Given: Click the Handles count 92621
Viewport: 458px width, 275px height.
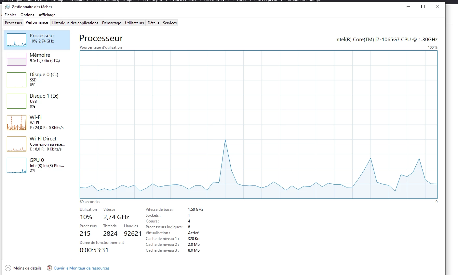Looking at the screenshot, I should point(133,234).
